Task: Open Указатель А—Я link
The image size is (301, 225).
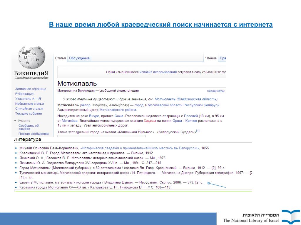Action: (28, 99)
